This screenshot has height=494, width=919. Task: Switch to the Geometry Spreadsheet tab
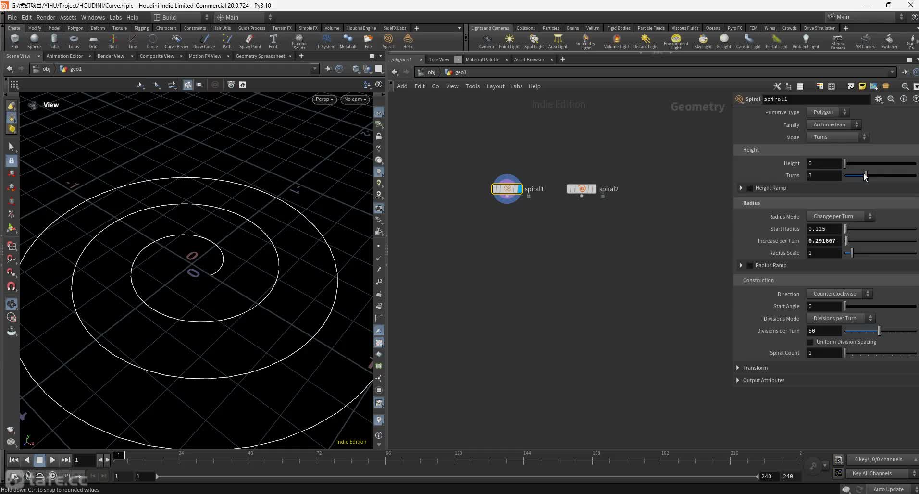(x=260, y=56)
